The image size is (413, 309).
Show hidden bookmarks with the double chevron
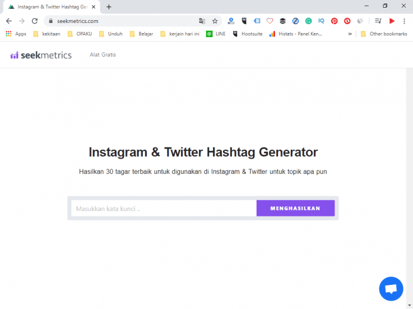coord(350,34)
